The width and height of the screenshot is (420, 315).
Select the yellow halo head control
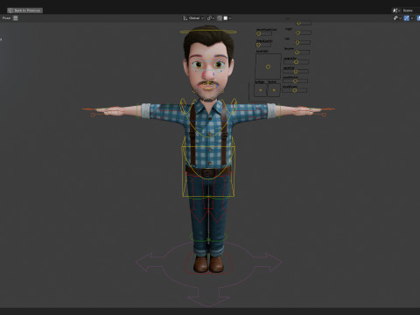tap(208, 31)
